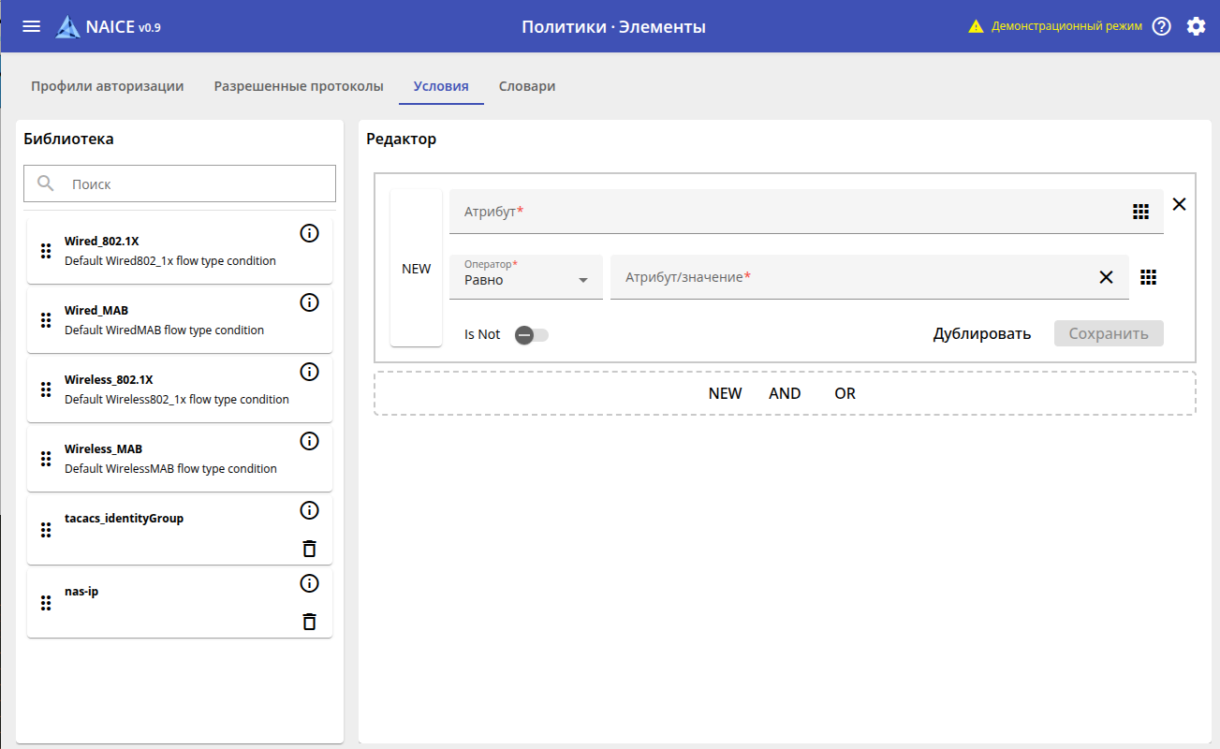
Task: Expand the Оператор dropdown set to Равно
Action: 526,277
